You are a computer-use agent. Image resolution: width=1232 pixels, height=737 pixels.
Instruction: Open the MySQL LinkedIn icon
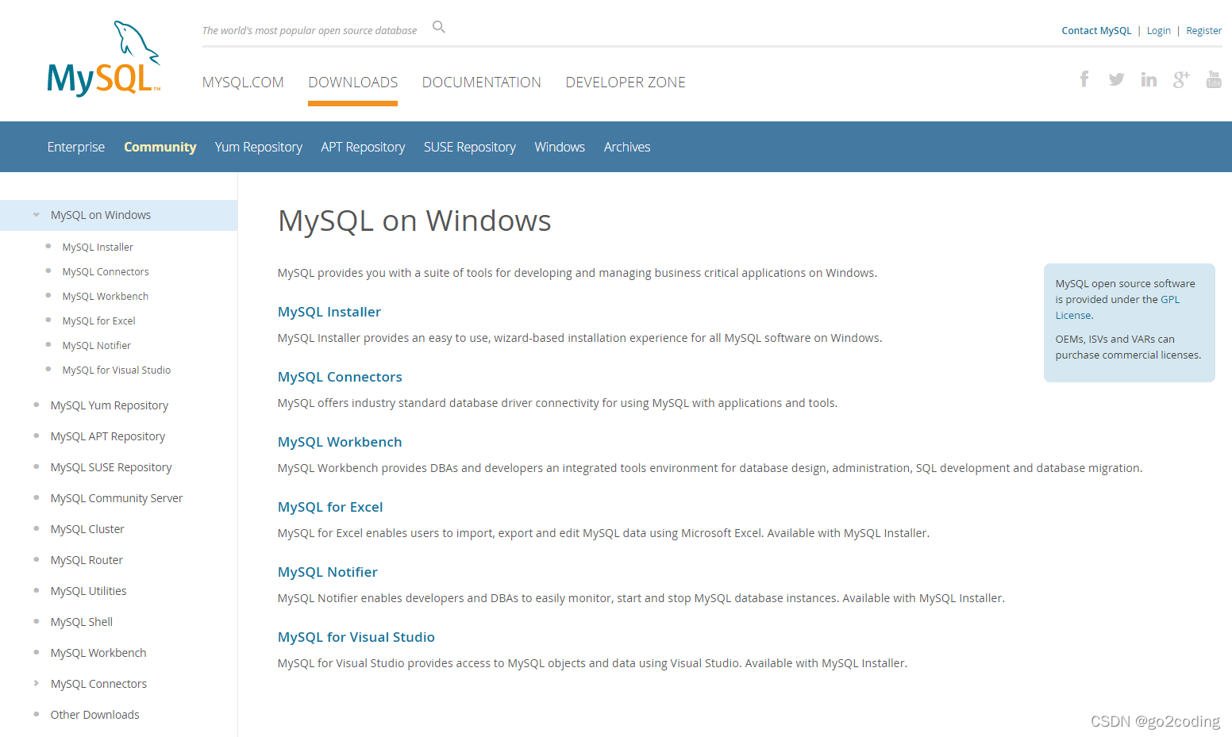[1149, 79]
